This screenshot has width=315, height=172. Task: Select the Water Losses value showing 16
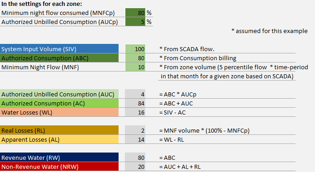tap(135, 112)
